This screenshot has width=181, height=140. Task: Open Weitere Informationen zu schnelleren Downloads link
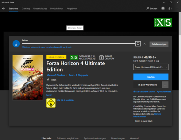coord(47,47)
